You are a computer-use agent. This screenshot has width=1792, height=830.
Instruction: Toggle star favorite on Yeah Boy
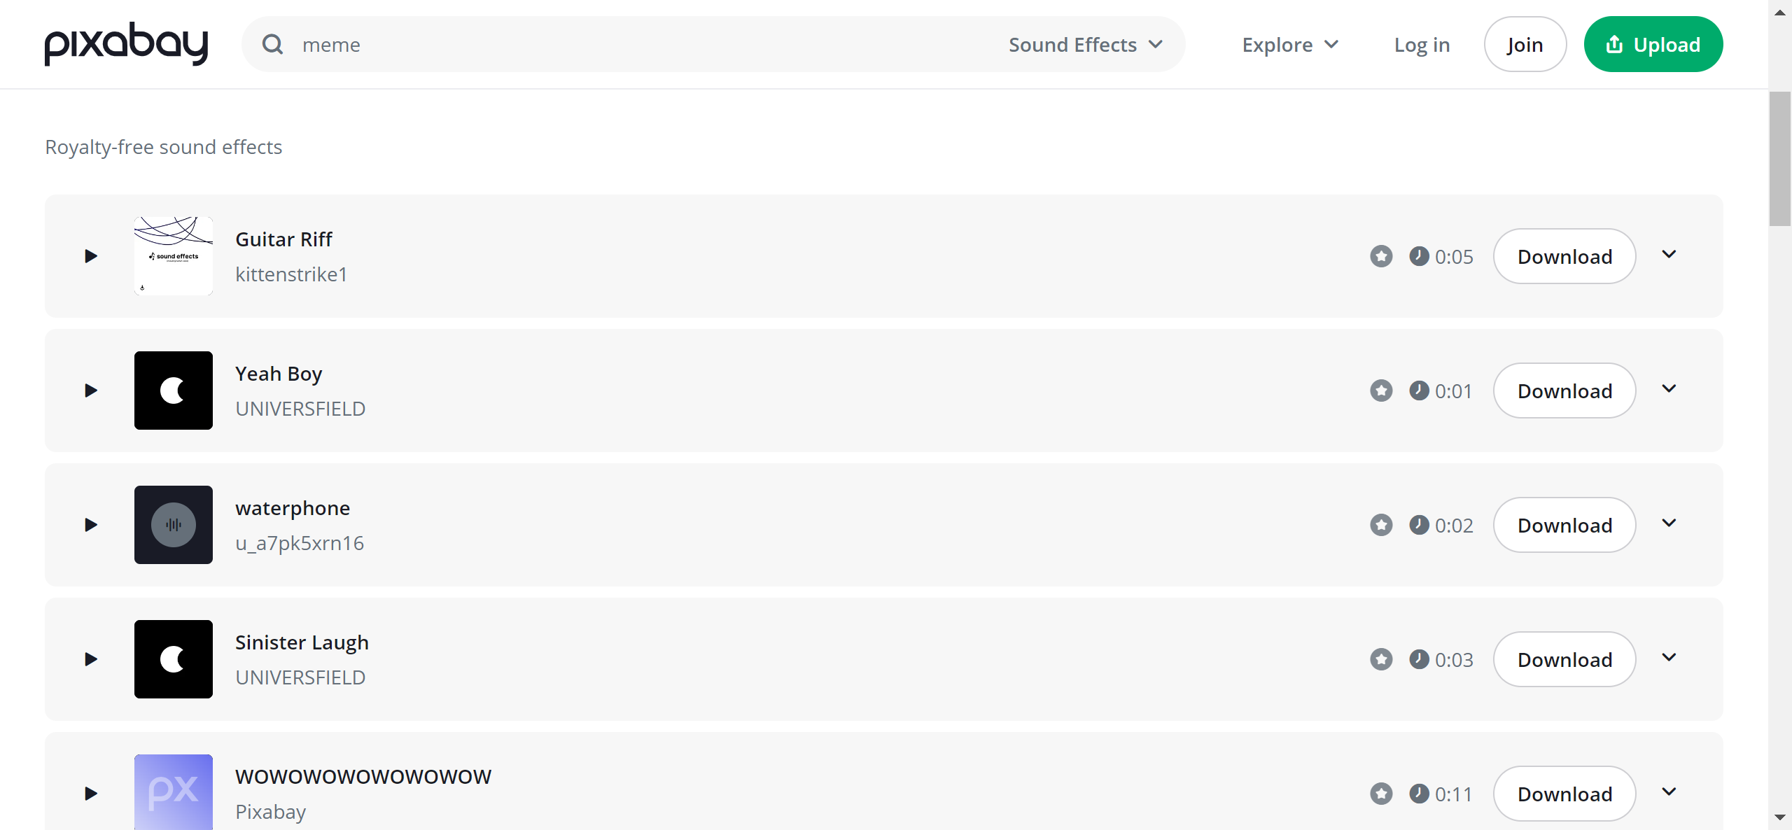(1381, 391)
